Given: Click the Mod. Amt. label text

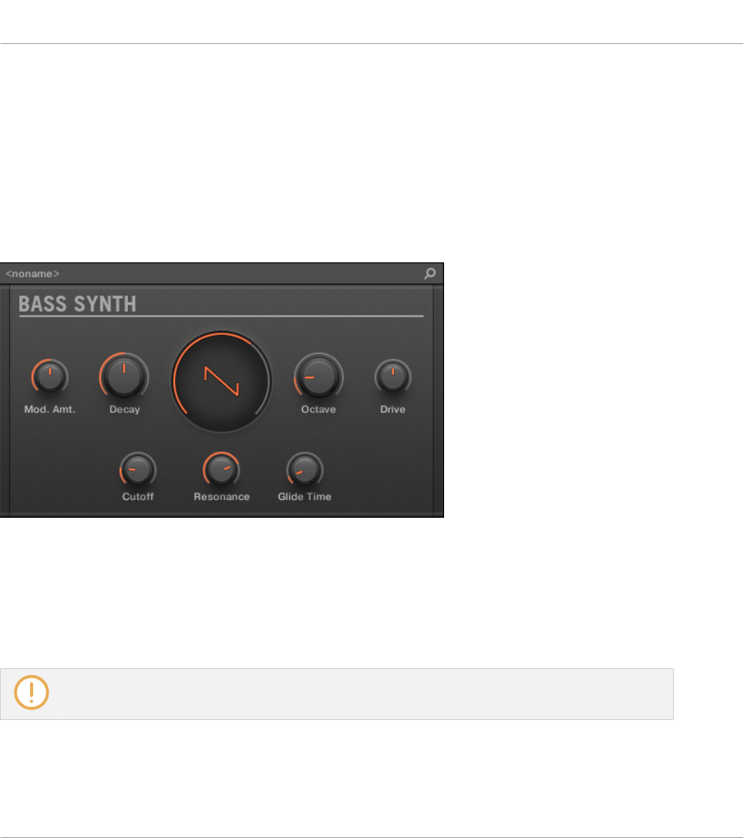Looking at the screenshot, I should pyautogui.click(x=49, y=410).
